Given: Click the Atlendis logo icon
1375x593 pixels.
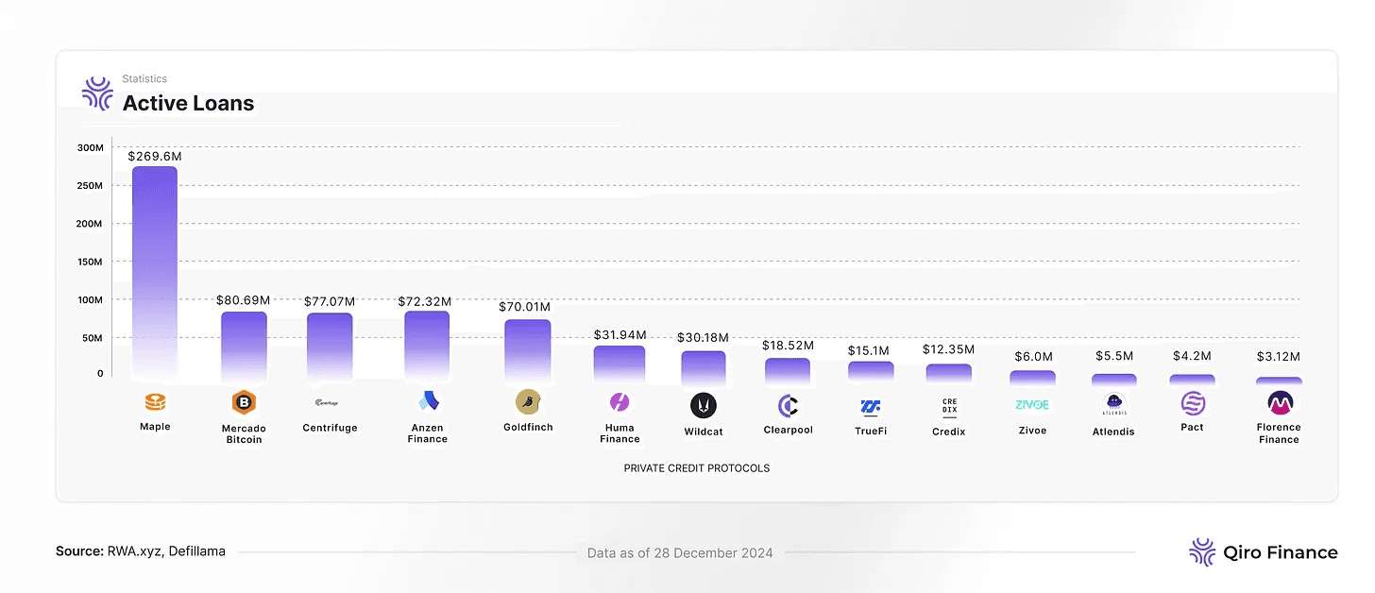Looking at the screenshot, I should tap(1114, 406).
